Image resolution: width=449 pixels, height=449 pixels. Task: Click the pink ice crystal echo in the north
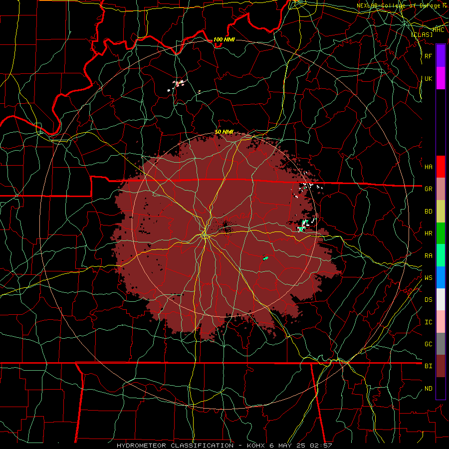pos(180,83)
